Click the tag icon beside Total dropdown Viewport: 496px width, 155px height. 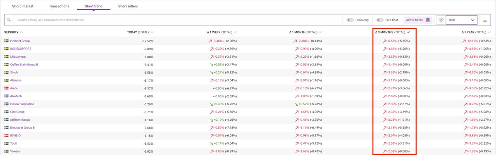(x=441, y=20)
